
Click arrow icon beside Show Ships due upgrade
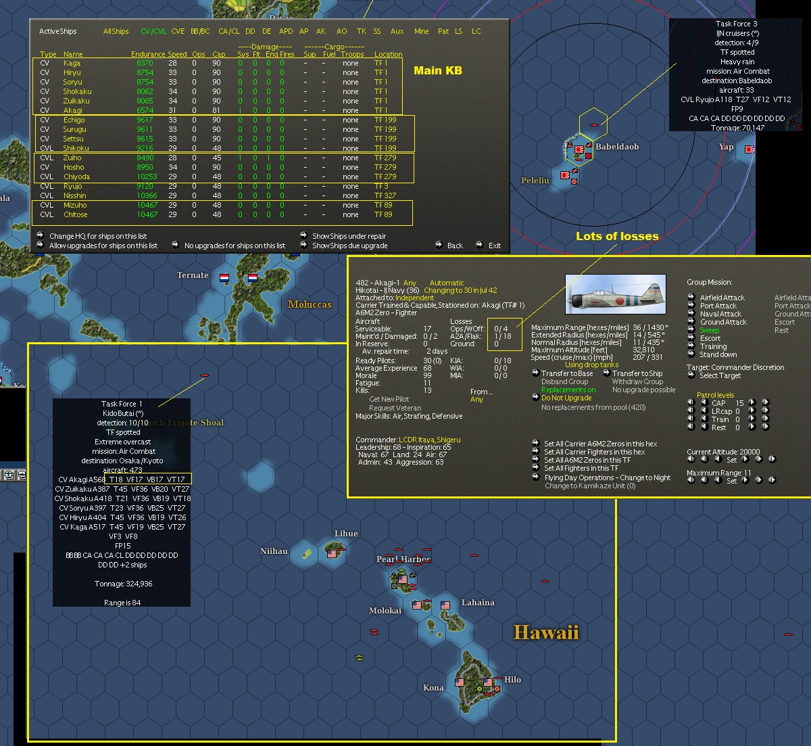pyautogui.click(x=303, y=245)
